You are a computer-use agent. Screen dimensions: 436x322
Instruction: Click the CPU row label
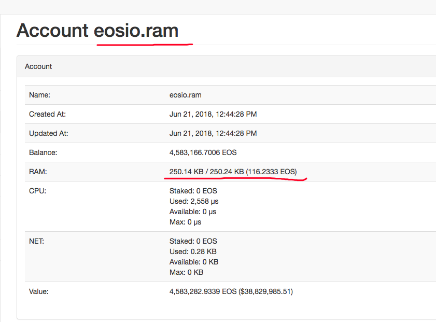pos(37,191)
